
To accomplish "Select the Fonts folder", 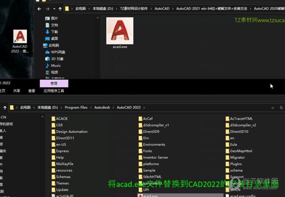I will (x=145, y=151).
